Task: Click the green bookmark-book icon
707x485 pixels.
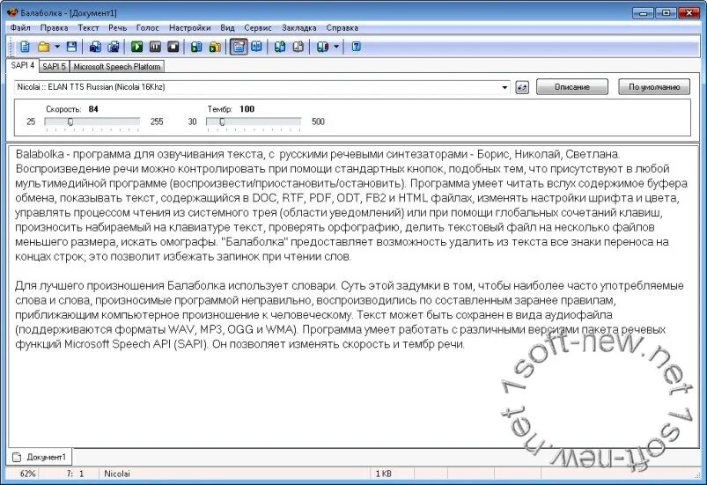Action: tap(280, 47)
